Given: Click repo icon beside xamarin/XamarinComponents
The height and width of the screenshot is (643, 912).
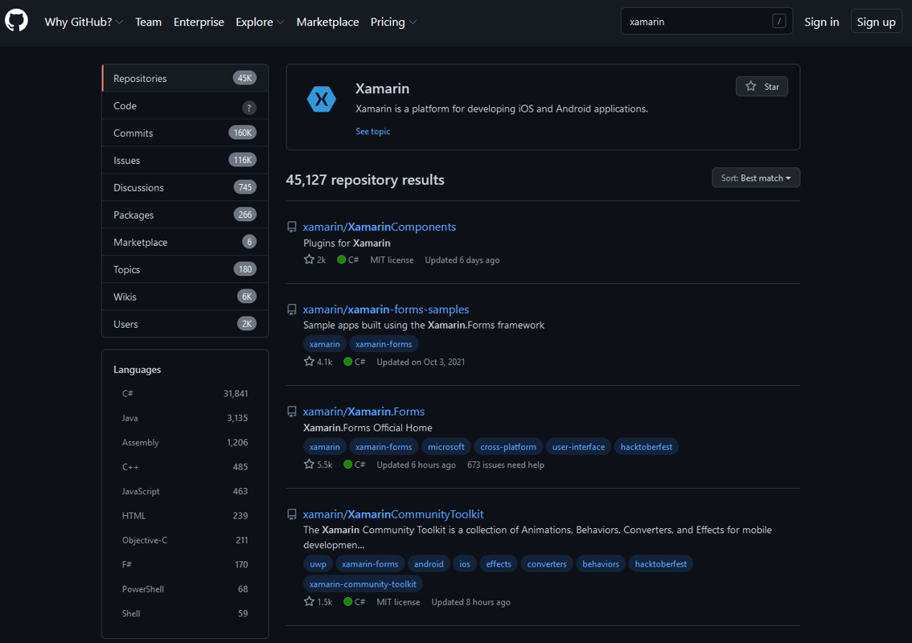Looking at the screenshot, I should click(x=292, y=227).
